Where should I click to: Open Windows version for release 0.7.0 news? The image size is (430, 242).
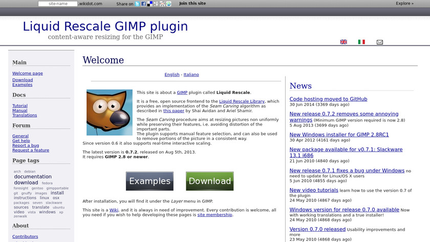tap(345, 210)
